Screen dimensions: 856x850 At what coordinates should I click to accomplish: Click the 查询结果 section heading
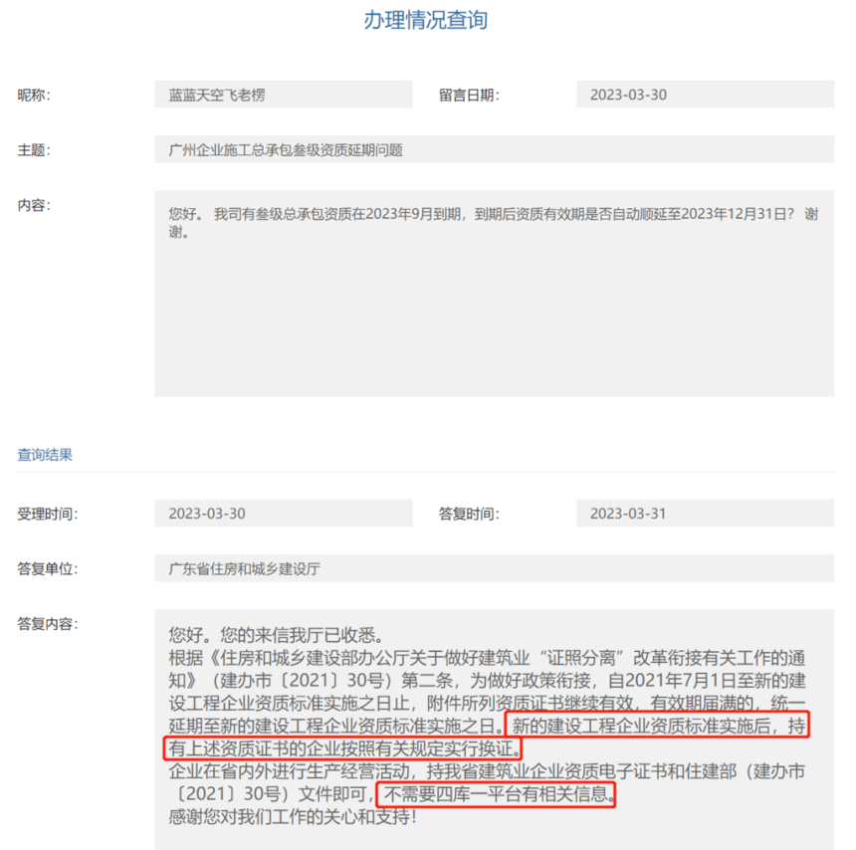[45, 455]
